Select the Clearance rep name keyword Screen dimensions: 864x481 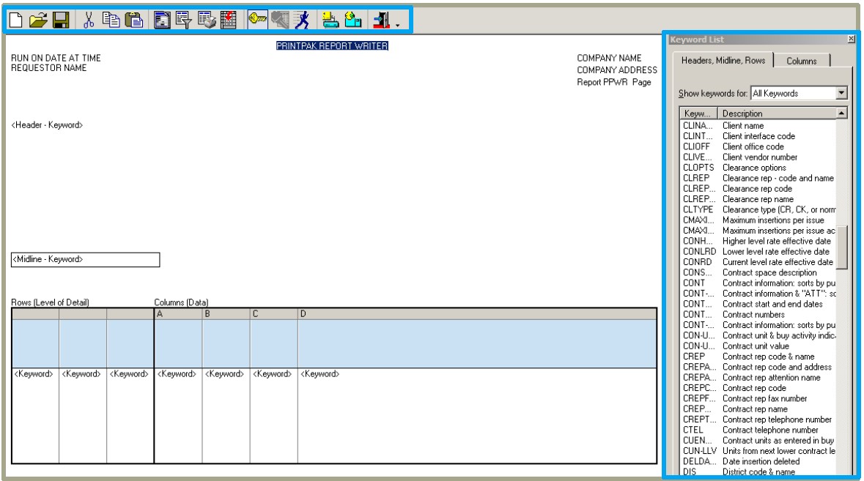click(x=758, y=198)
